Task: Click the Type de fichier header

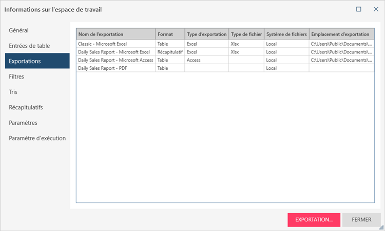Action: pyautogui.click(x=246, y=34)
